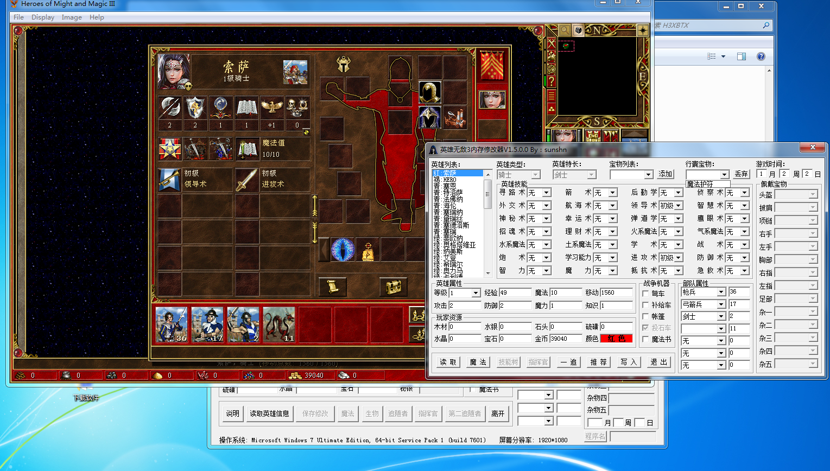Click the red banner flag icon
This screenshot has height=471, width=830.
coord(492,65)
